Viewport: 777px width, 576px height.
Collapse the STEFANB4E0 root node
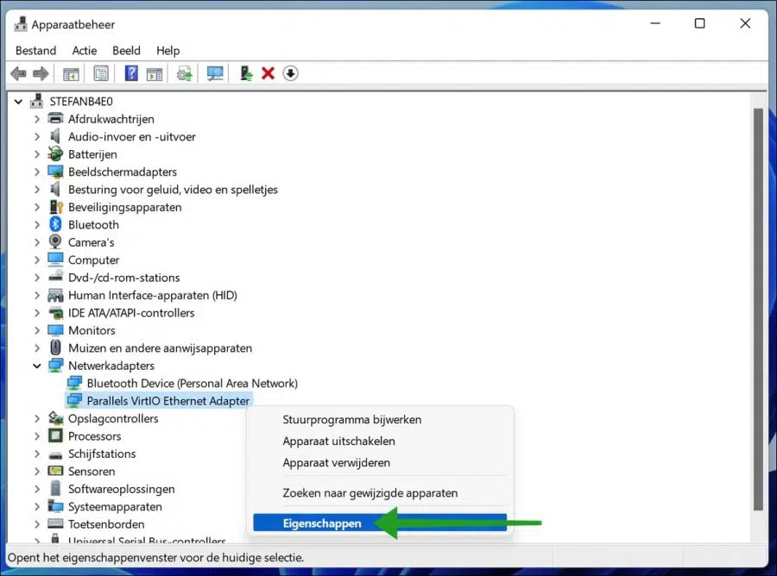pyautogui.click(x=18, y=102)
